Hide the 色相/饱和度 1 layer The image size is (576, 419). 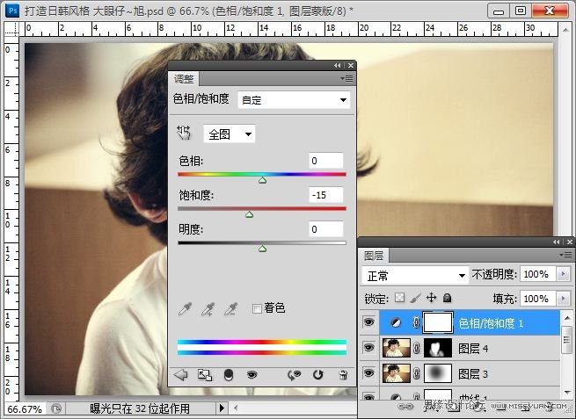[368, 322]
